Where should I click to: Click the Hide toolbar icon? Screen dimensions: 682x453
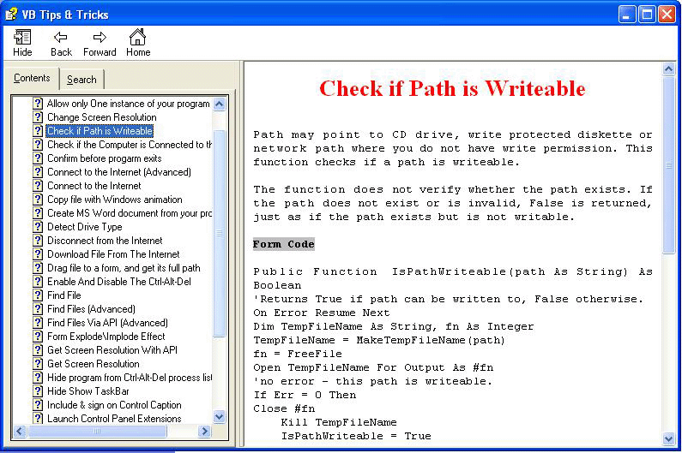pyautogui.click(x=22, y=37)
